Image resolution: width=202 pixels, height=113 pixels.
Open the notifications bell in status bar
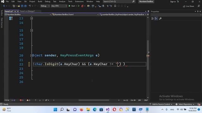pyautogui.click(x=199, y=104)
